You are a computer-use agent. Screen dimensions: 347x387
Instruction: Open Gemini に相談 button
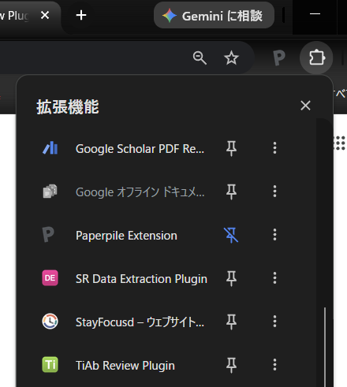point(214,16)
